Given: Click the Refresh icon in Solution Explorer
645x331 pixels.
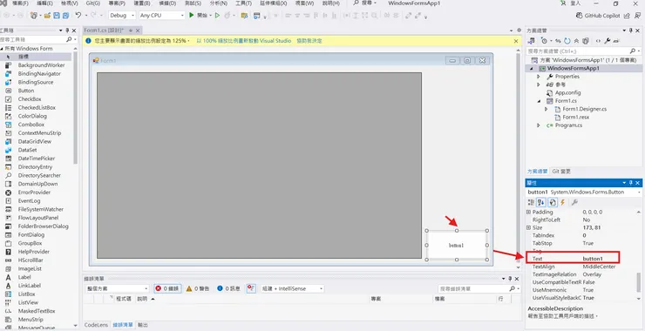Looking at the screenshot, I should click(x=567, y=41).
